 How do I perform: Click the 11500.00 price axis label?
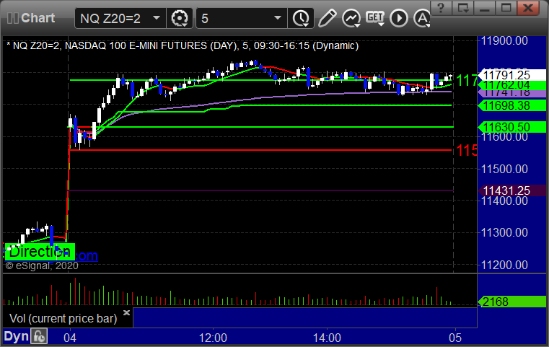point(504,169)
